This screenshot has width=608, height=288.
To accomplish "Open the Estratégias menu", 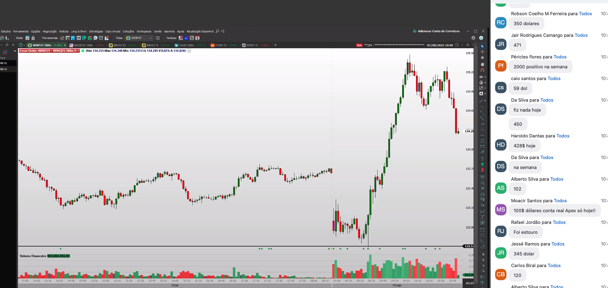I will click(x=96, y=31).
